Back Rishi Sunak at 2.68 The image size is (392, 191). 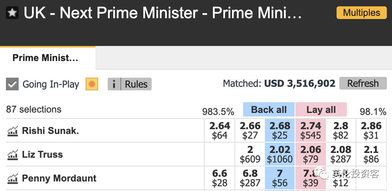[x=280, y=130]
